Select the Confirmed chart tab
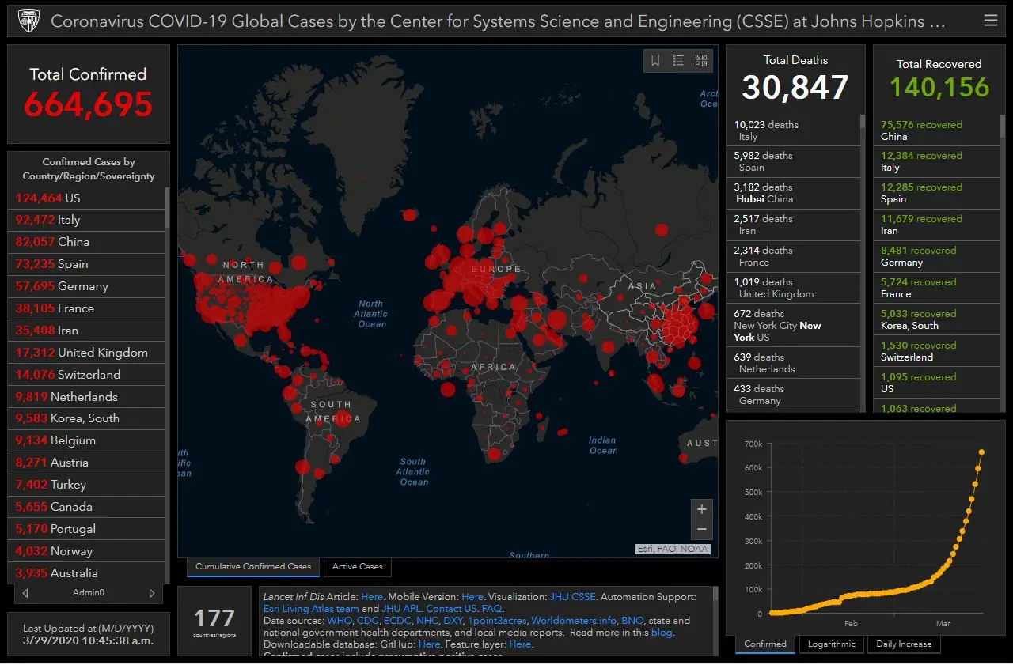1013x665 pixels. point(765,644)
